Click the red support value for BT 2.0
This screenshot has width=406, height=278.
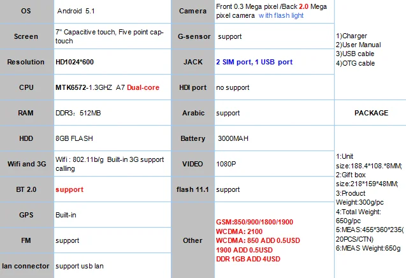click(x=69, y=189)
